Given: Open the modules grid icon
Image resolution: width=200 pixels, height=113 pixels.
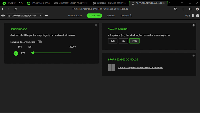Looking at the screenshot, I should 183,9.
